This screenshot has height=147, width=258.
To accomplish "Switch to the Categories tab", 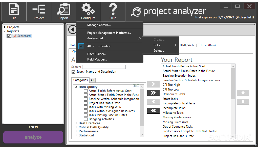I will click(x=80, y=80).
